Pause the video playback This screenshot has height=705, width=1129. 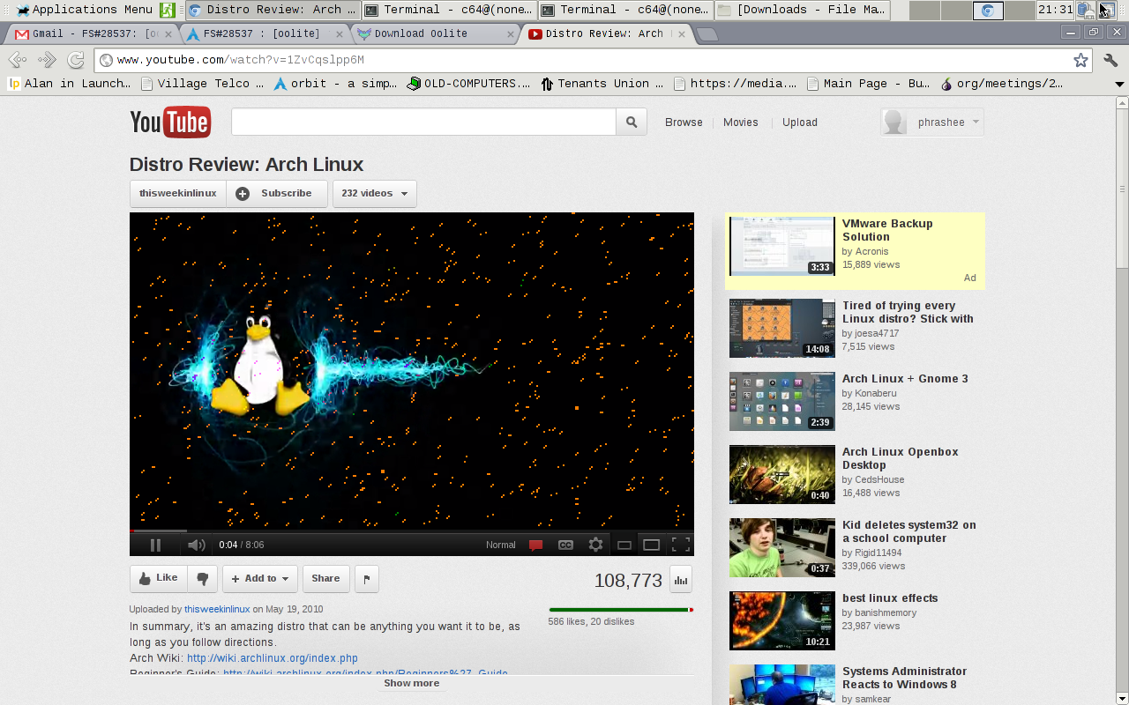(155, 545)
